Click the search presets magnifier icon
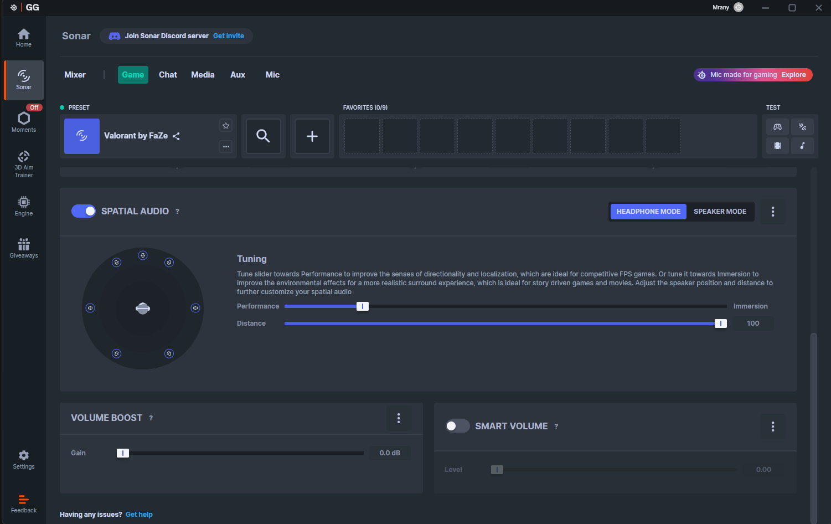 click(263, 136)
